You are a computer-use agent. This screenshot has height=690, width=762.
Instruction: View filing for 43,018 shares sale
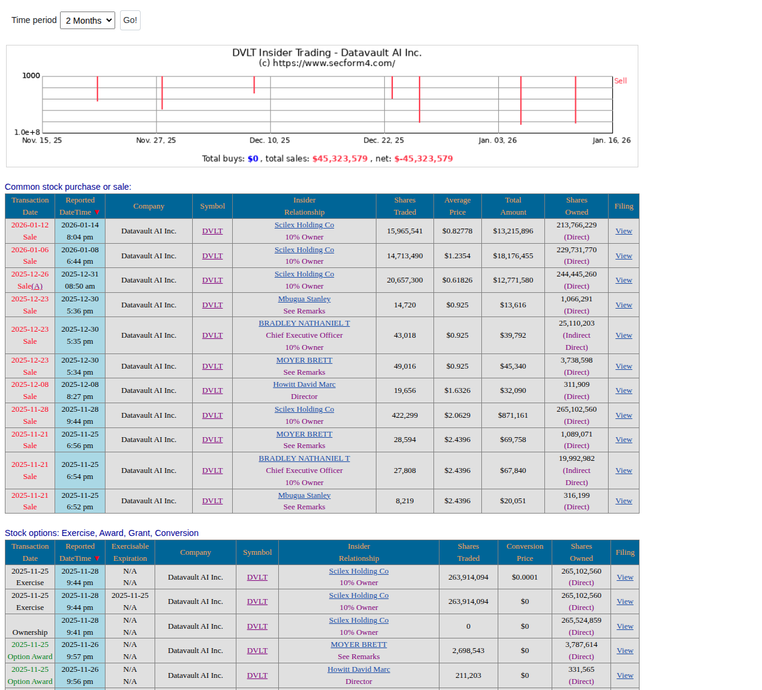624,335
